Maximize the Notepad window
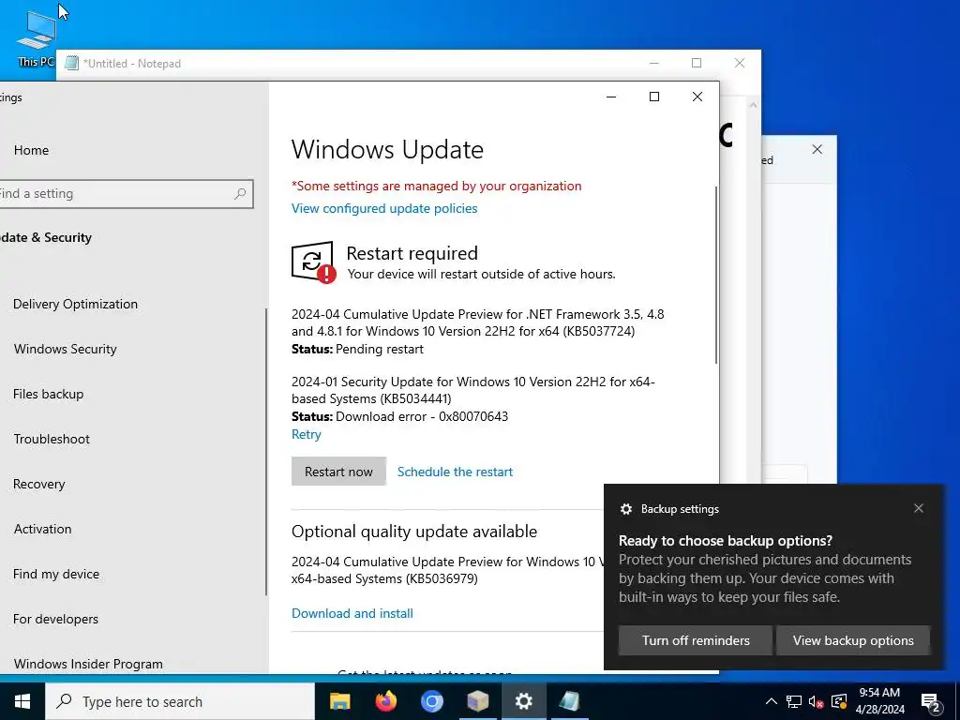 (x=697, y=63)
